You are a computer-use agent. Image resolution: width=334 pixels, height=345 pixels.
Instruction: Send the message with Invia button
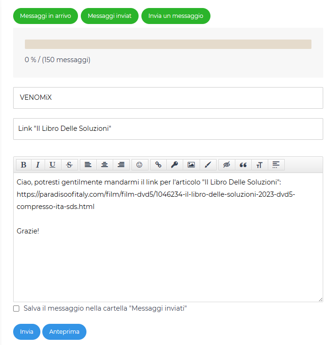(27, 331)
